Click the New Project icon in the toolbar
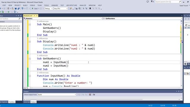The height and width of the screenshot is (107, 190). tap(8, 9)
